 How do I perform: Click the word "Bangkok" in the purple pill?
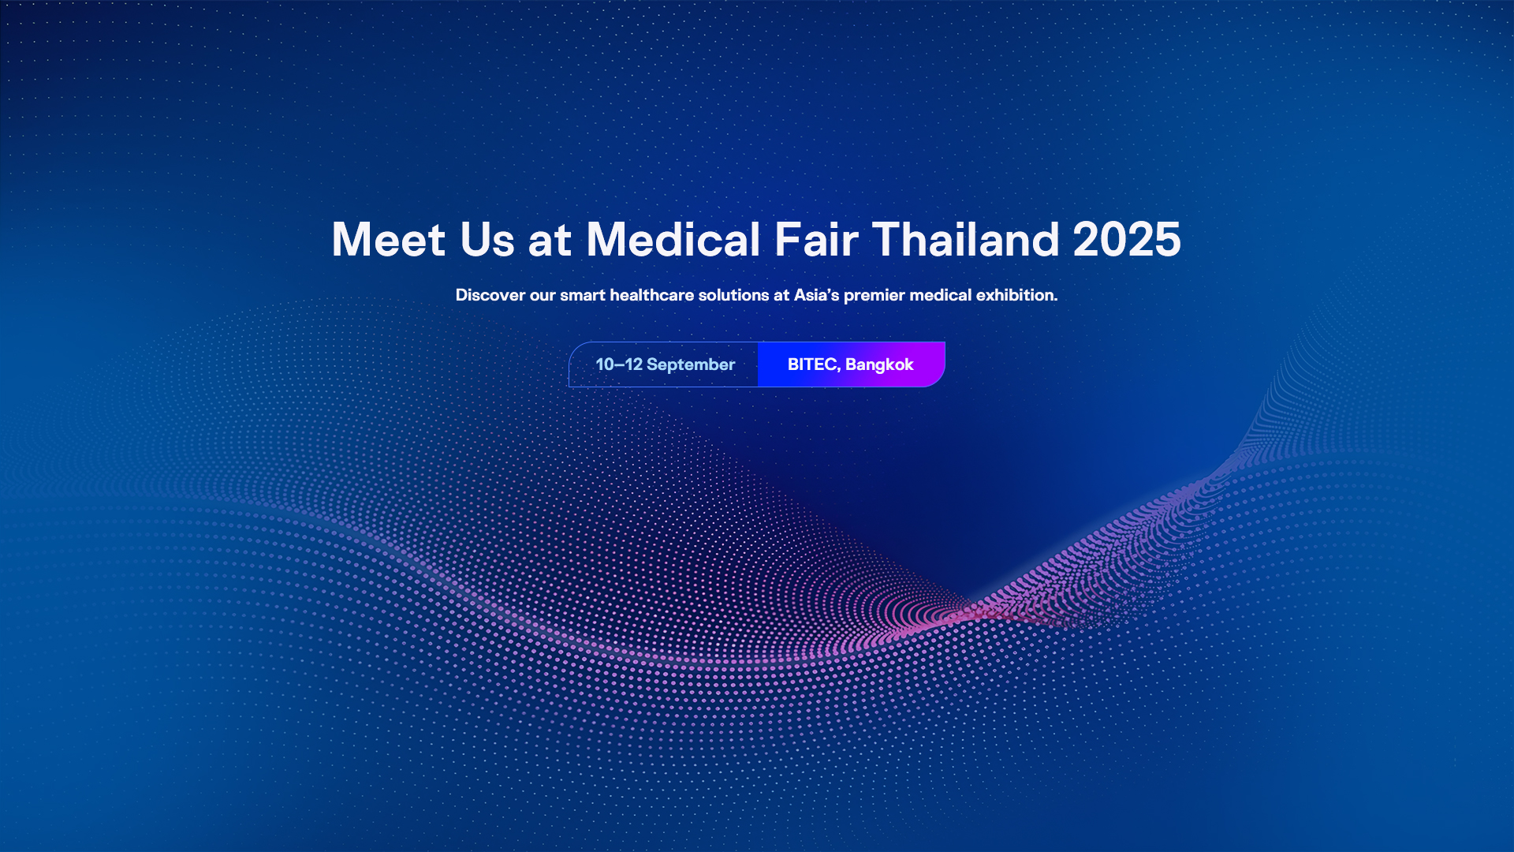879,364
